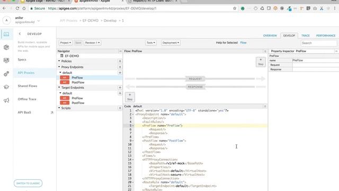Click SWITCH TO CLASSIC button
This screenshot has height=191, width=339.
tap(28, 183)
